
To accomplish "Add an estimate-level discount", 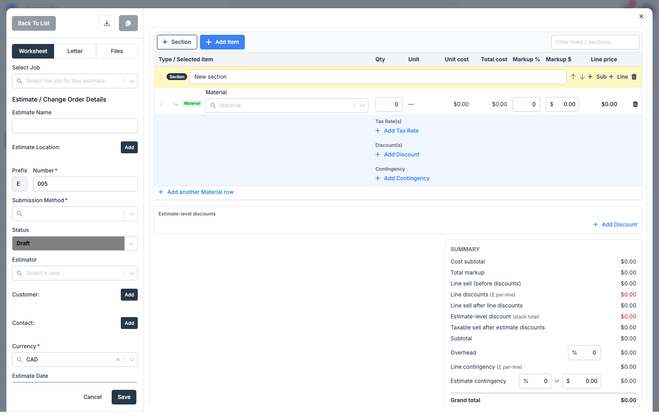I will 615,225.
